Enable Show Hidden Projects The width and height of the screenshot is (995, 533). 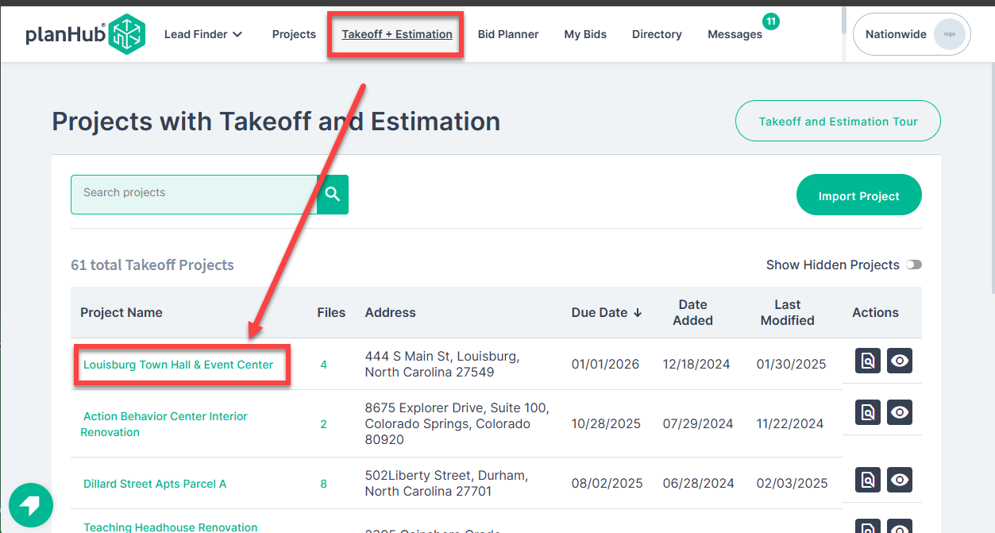[913, 265]
